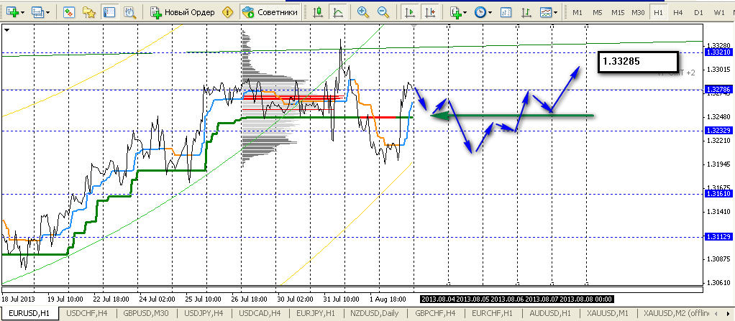
Task: Switch to GBPCHF,H4 chart tab
Action: point(436,312)
